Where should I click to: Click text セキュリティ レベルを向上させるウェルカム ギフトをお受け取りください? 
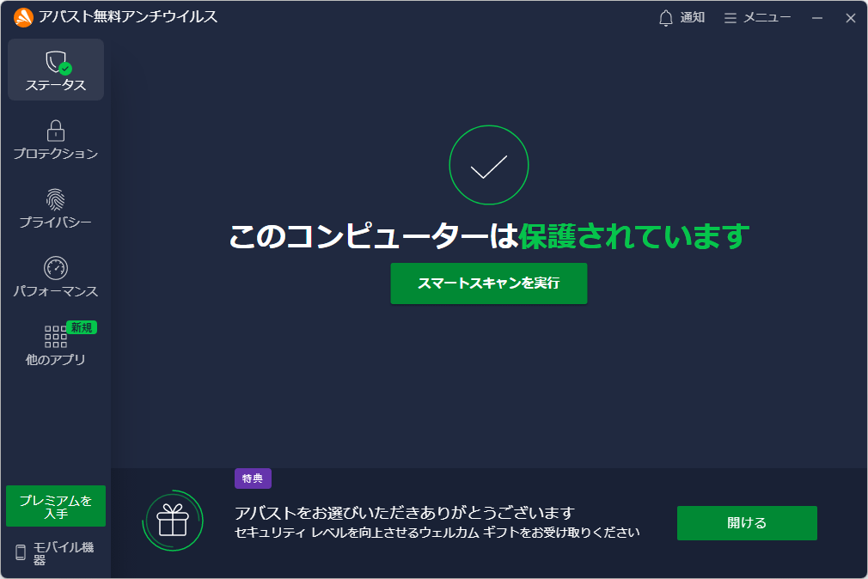[x=437, y=533]
